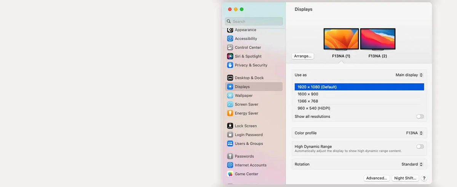Open Accessibility settings icon

(230, 38)
